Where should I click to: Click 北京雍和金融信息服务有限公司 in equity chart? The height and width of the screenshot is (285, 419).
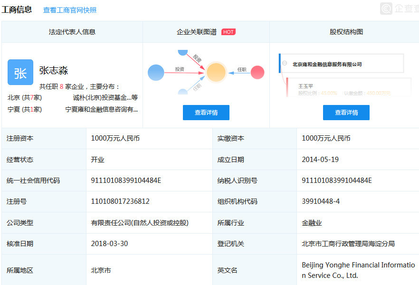point(327,65)
